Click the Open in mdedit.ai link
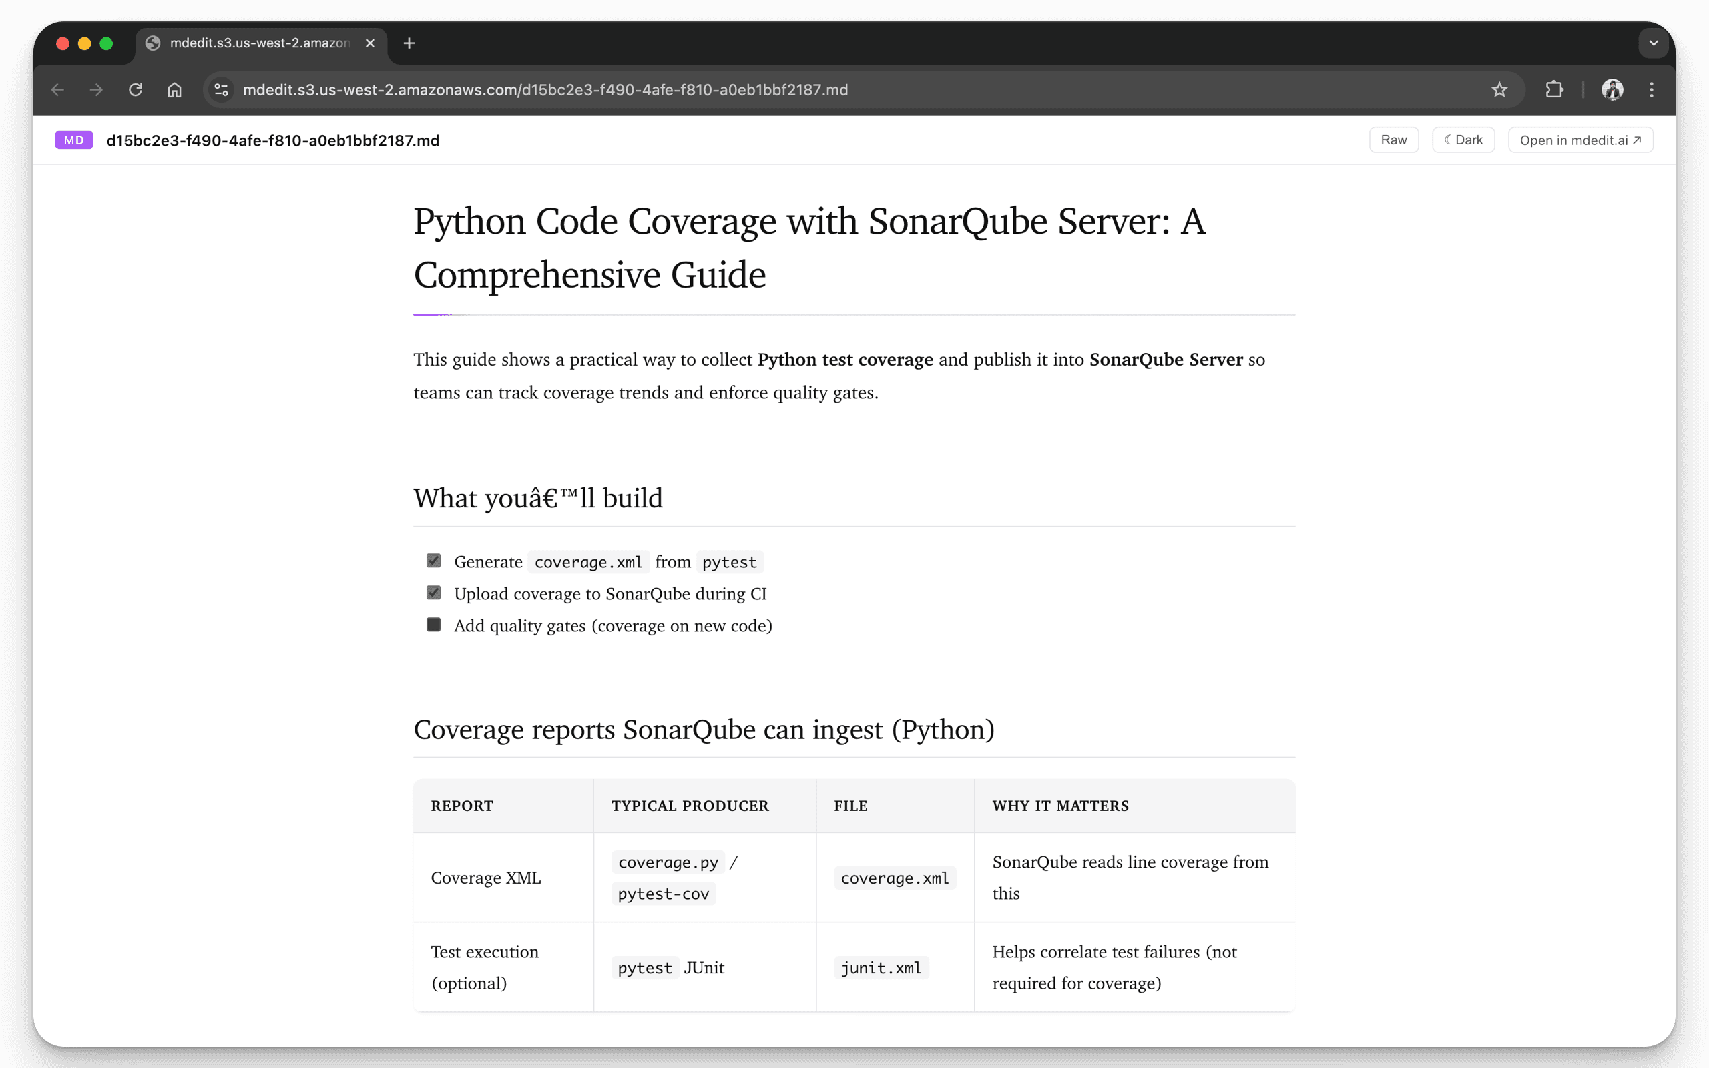 pyautogui.click(x=1579, y=140)
